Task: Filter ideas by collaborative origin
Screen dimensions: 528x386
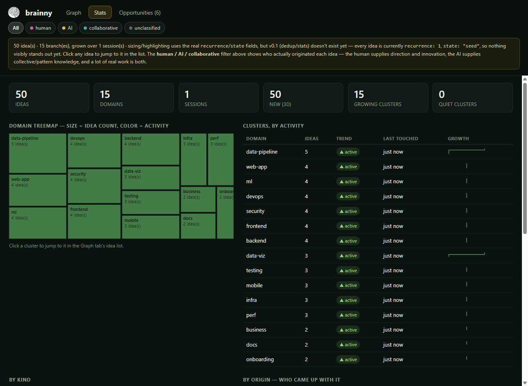Action: click(101, 28)
